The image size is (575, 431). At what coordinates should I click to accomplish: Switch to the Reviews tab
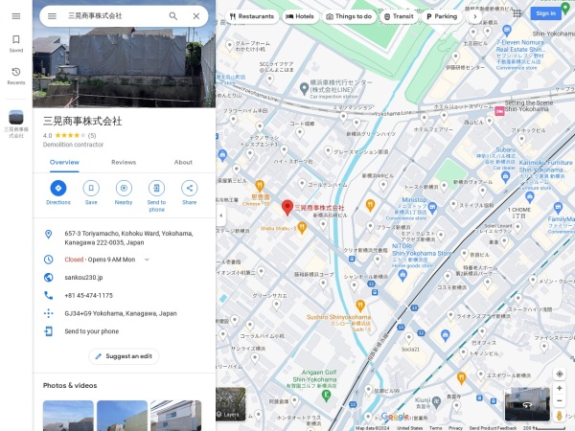pos(124,162)
